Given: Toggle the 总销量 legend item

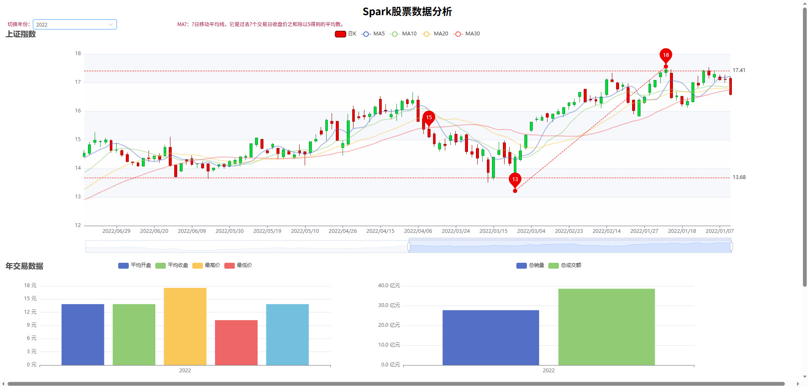Looking at the screenshot, I should [x=530, y=265].
